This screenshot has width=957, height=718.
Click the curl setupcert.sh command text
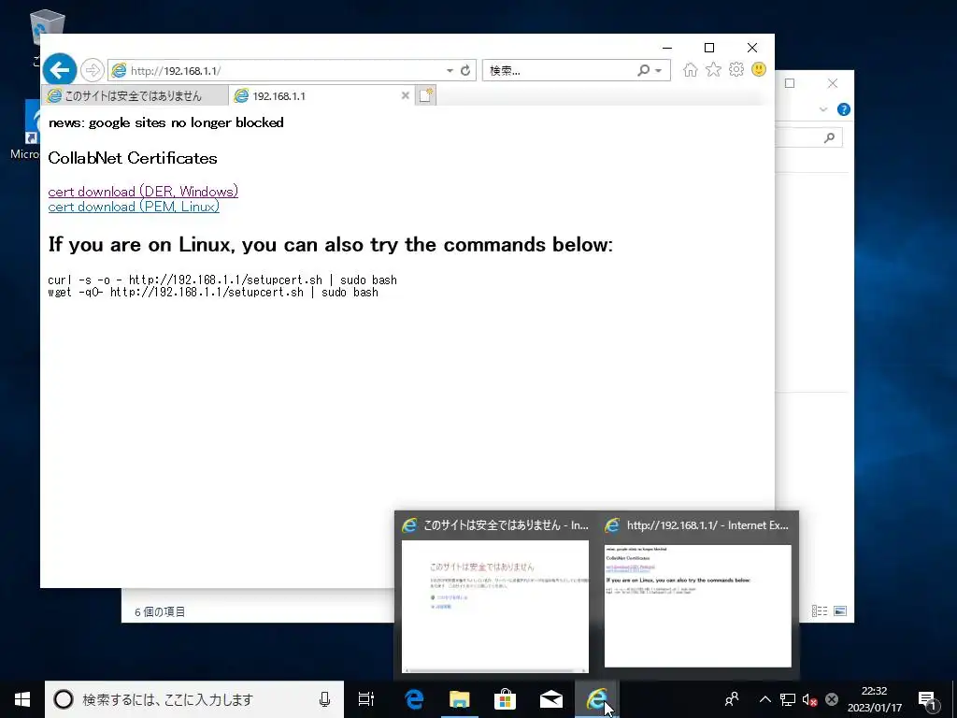pos(222,280)
